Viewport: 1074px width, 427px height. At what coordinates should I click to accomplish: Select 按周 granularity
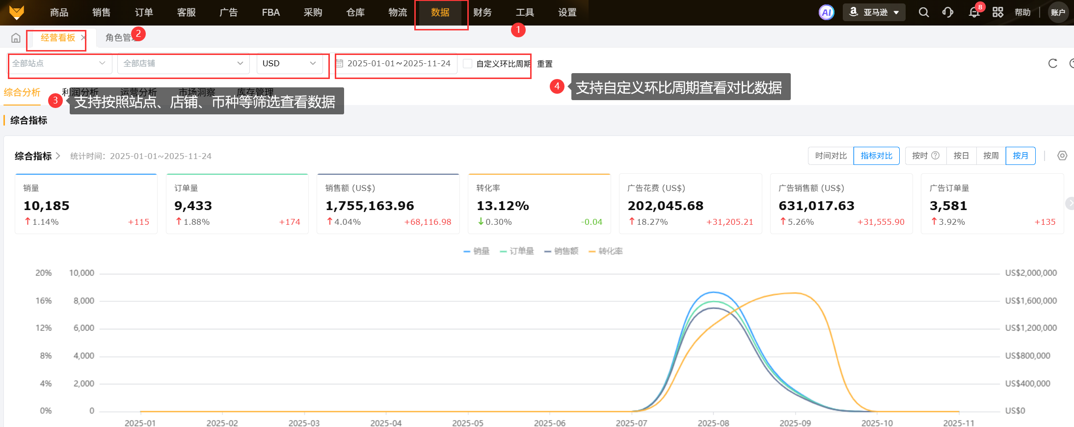(991, 156)
